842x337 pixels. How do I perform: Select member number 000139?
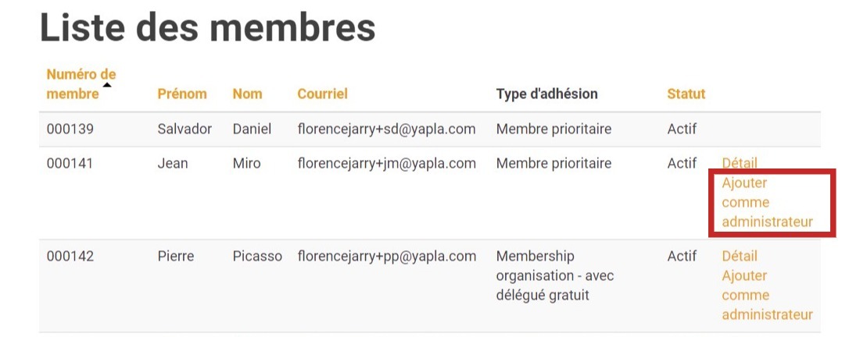70,129
